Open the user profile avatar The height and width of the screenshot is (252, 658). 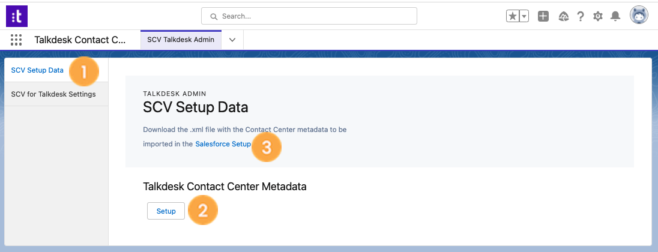(x=639, y=16)
